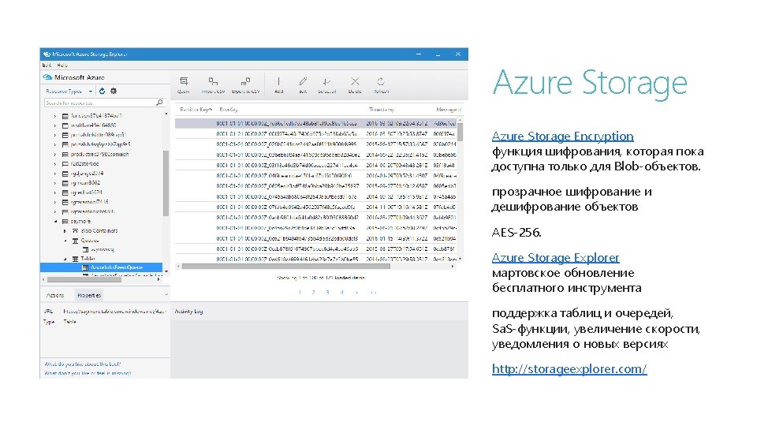The width and height of the screenshot is (757, 426).
Task: Open the Azure Storage Encryption slide link
Action: [x=562, y=136]
